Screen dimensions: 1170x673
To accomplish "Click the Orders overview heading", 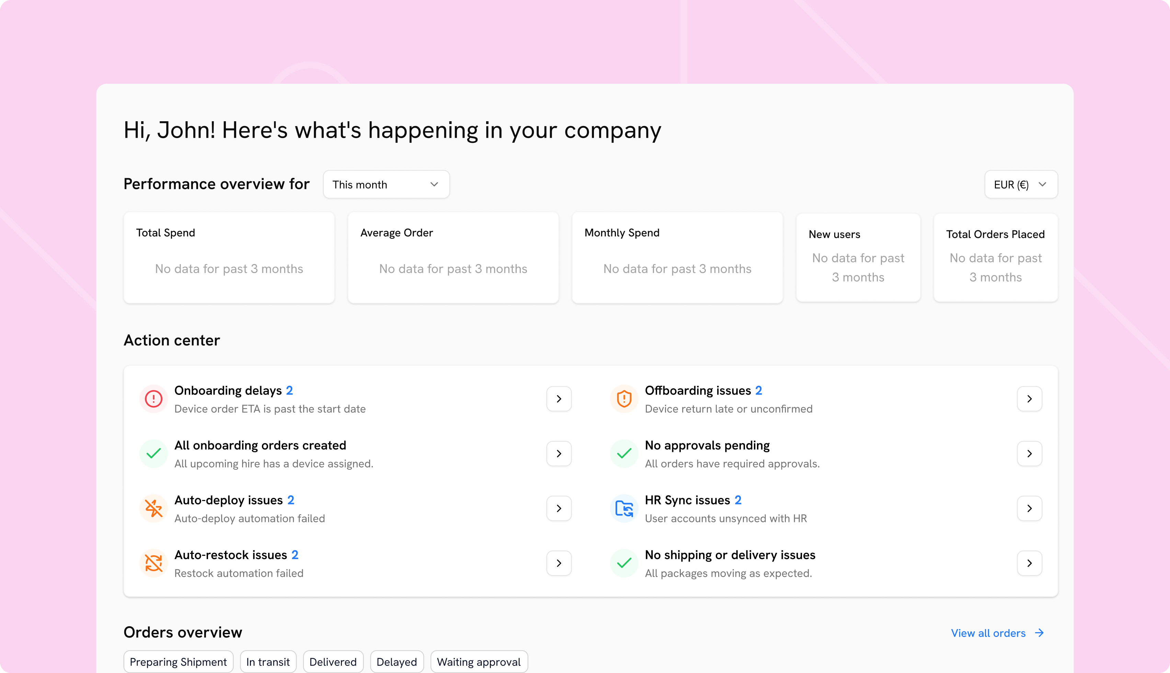I will [183, 632].
